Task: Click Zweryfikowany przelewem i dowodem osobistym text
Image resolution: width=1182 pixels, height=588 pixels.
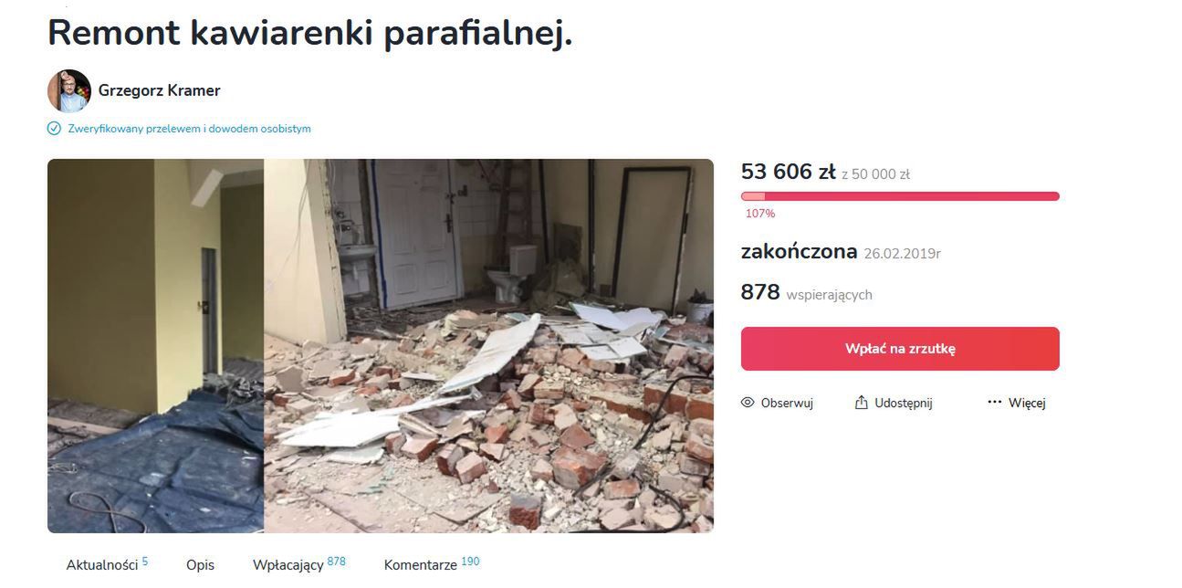Action: (189, 129)
